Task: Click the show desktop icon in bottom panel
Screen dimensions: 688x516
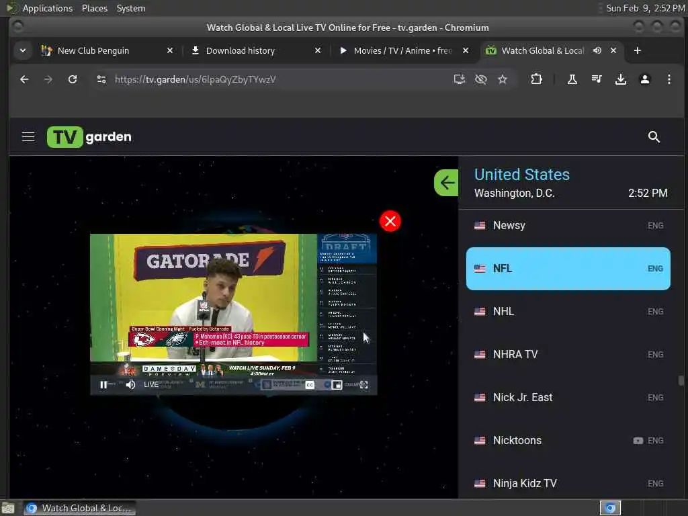Action: tap(8, 509)
